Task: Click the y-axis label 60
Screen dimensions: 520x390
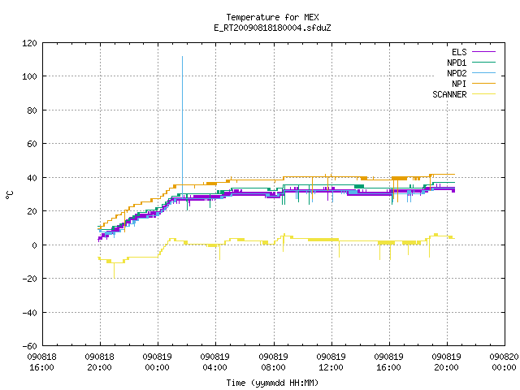Action: 32,144
